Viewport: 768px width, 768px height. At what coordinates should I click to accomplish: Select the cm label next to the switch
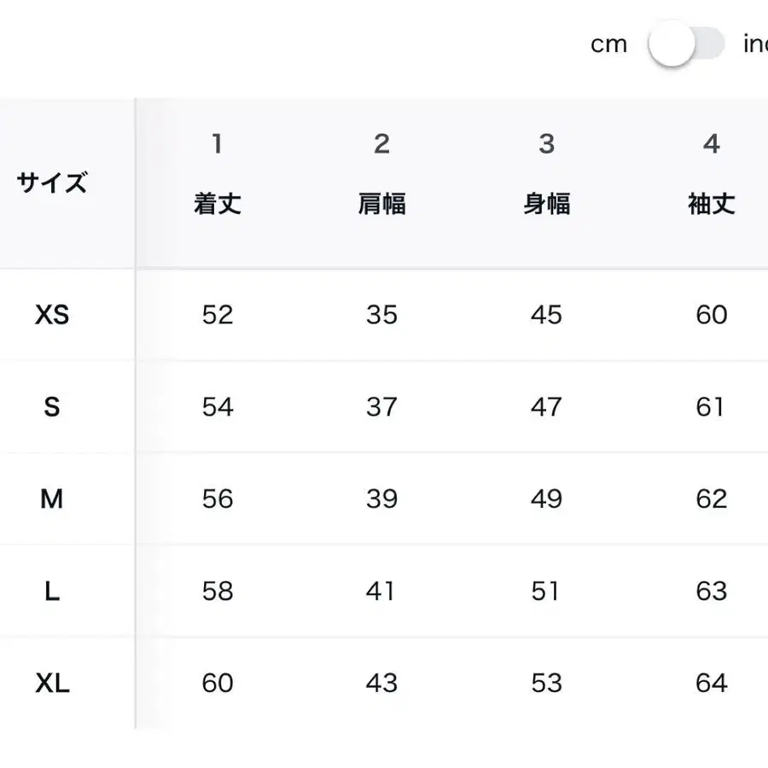click(x=608, y=44)
